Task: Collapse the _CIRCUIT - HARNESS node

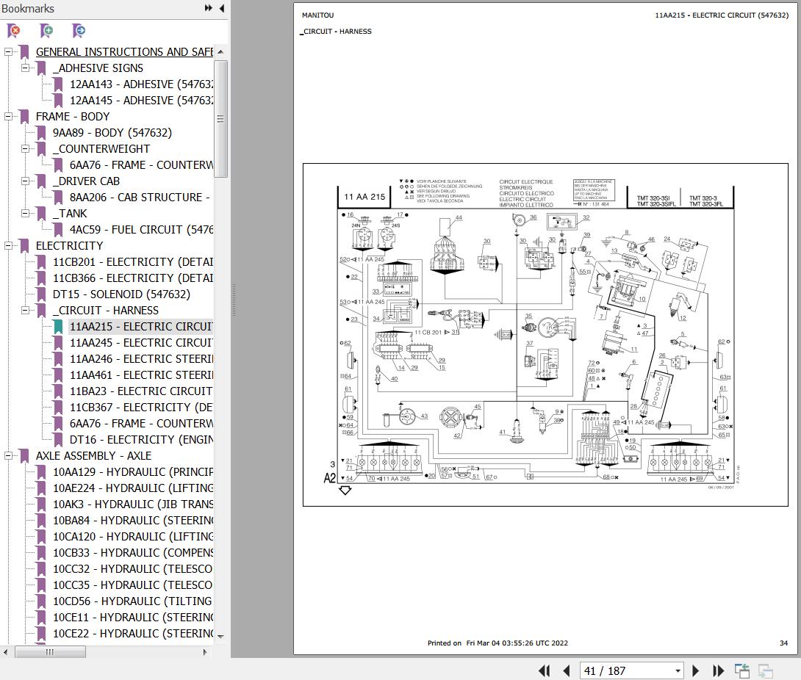Action: click(26, 311)
